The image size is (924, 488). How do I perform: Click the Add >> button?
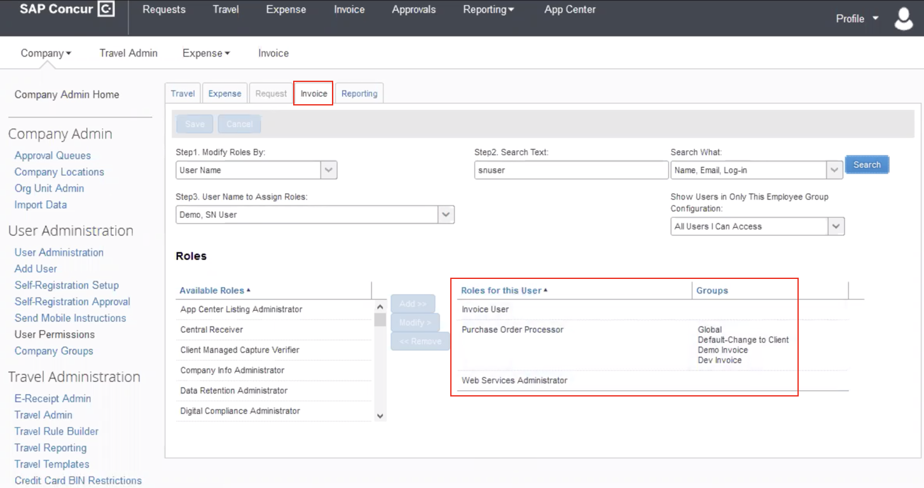413,304
